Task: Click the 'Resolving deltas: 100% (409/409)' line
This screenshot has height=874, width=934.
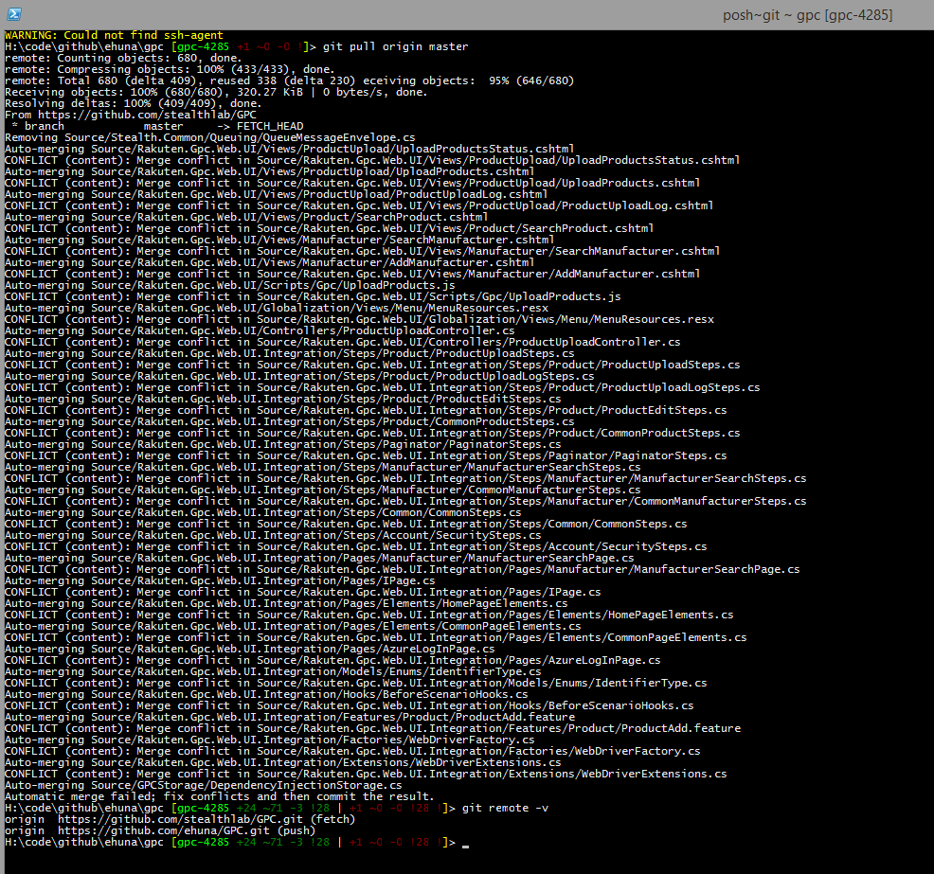Action: tap(132, 103)
